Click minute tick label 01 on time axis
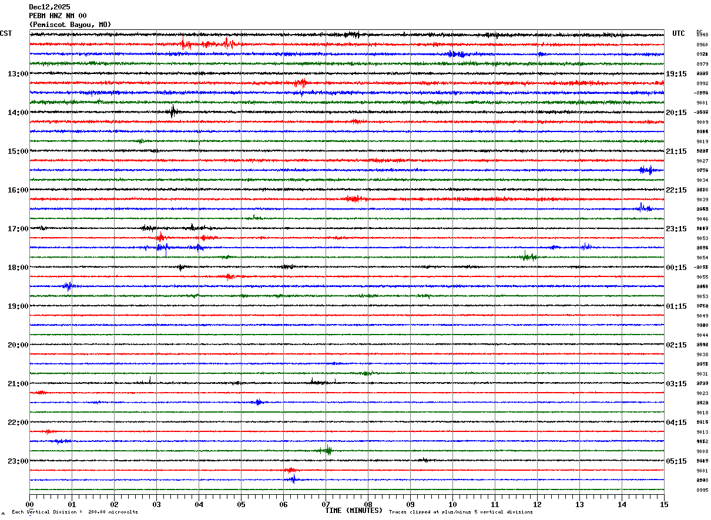The image size is (711, 520). 72,504
